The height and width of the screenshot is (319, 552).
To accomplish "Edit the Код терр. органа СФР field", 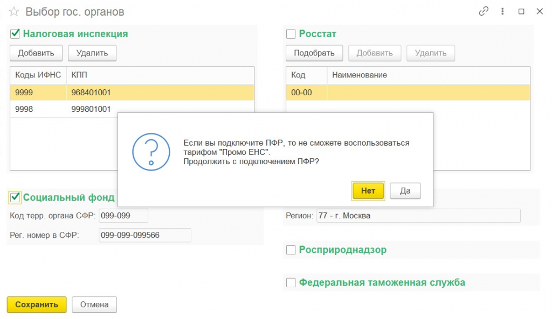I will coord(123,216).
